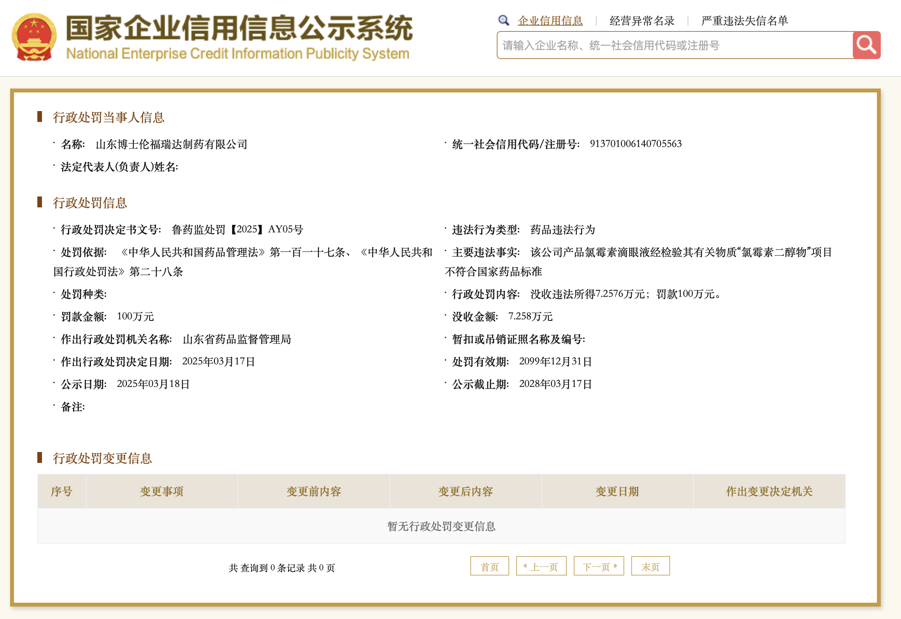Viewport: 901px width, 619px height.
Task: Click small magnifier icon beside 企业信用信息
Action: [x=504, y=20]
